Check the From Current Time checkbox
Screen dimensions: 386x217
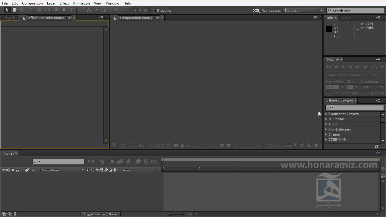click(x=327, y=93)
